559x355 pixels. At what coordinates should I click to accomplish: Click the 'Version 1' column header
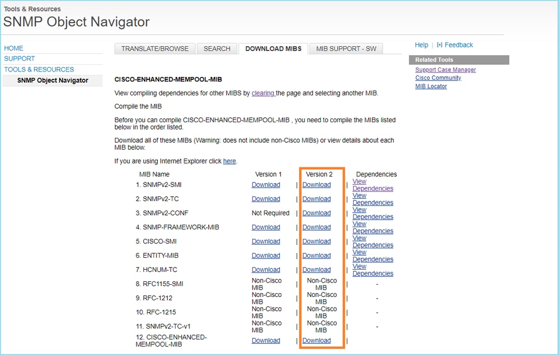pyautogui.click(x=268, y=174)
